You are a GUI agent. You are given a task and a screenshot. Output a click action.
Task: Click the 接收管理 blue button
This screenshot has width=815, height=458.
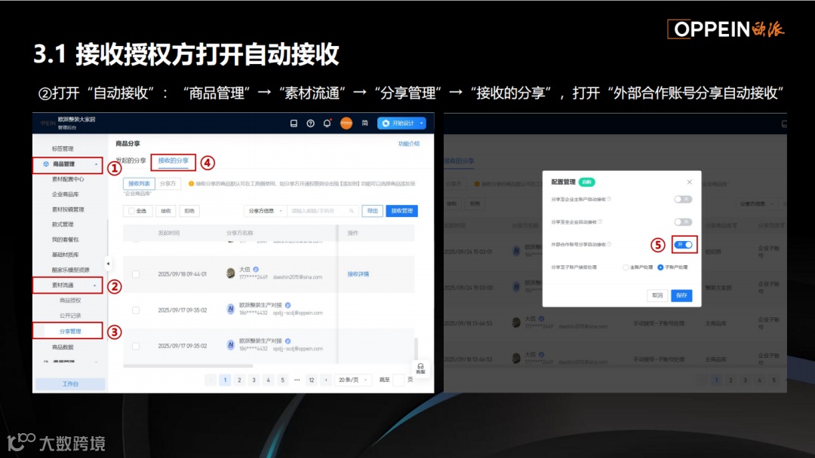click(401, 211)
